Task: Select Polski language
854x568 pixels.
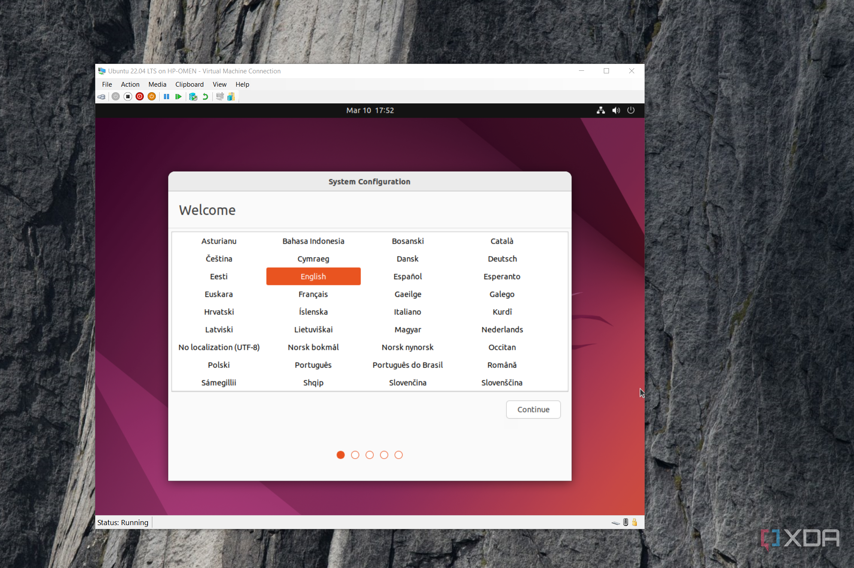Action: click(219, 365)
